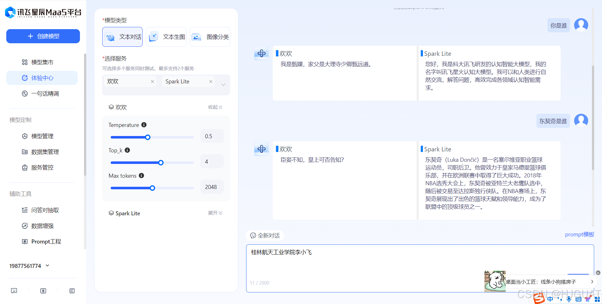The image size is (602, 304).
Task: Click the Max tokens slider handle
Action: click(x=152, y=188)
